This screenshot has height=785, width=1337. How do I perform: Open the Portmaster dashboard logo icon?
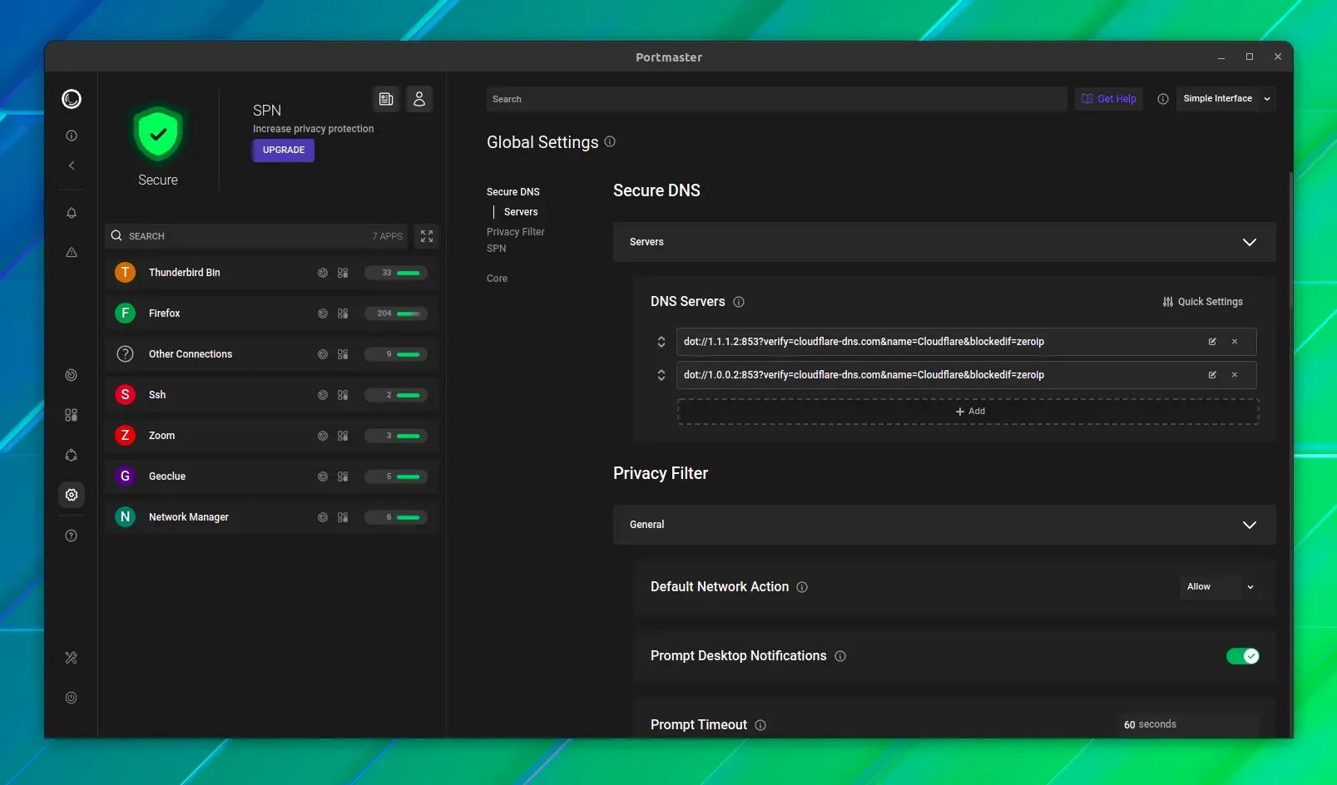point(72,99)
